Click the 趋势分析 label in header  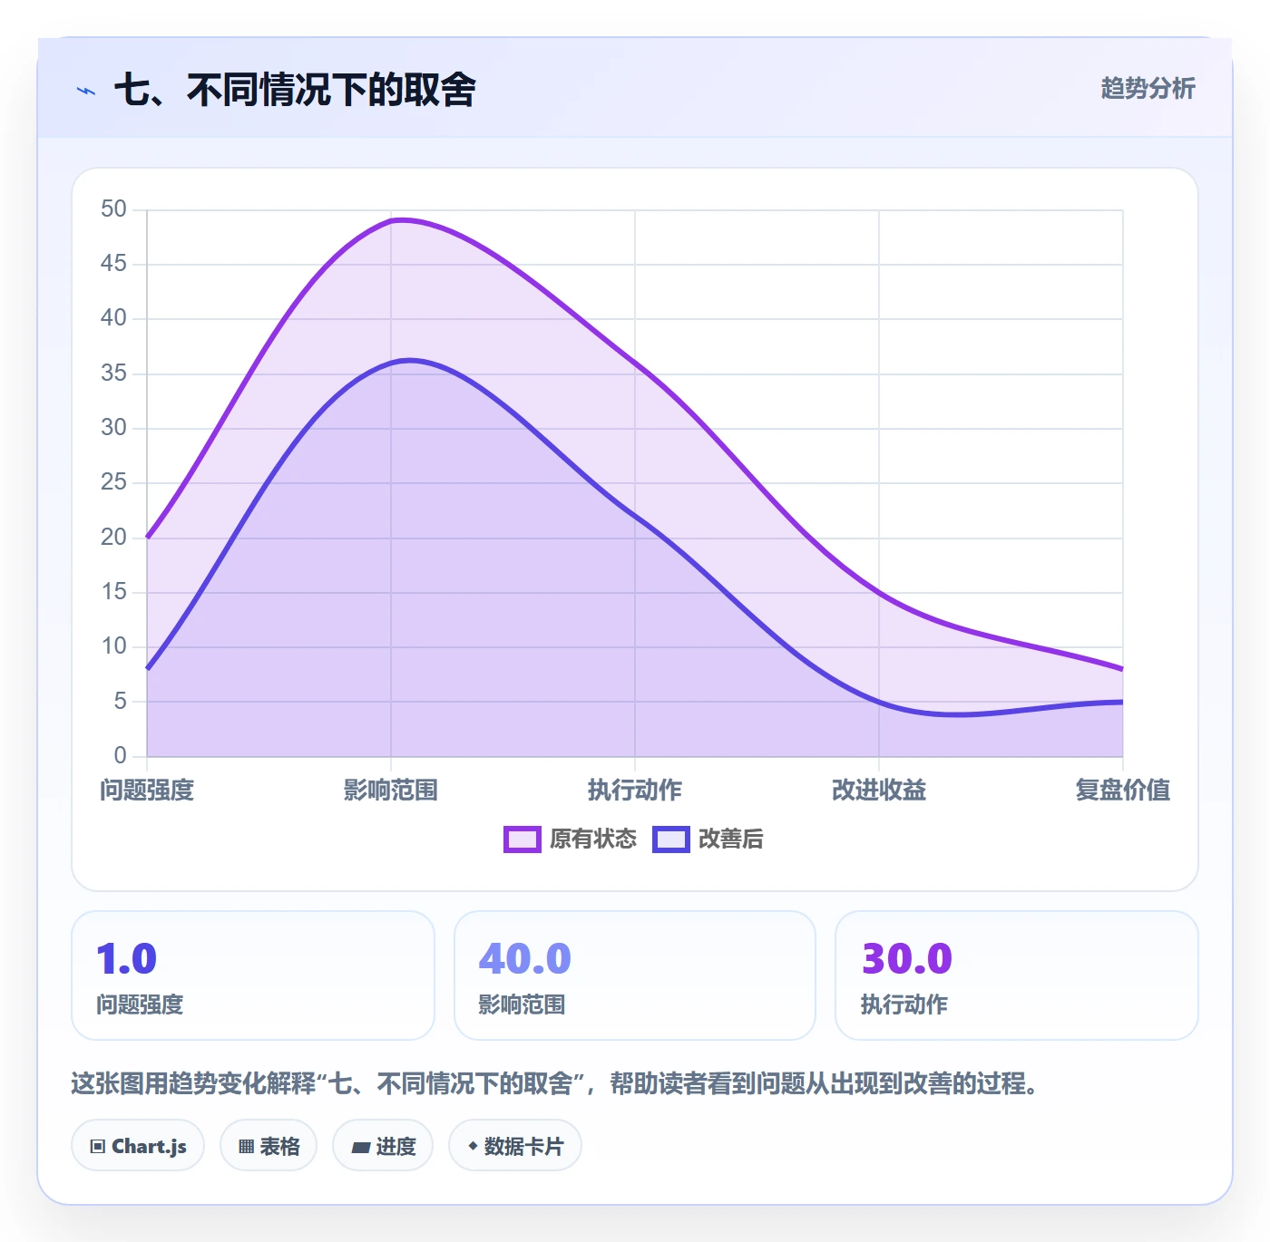click(1148, 88)
